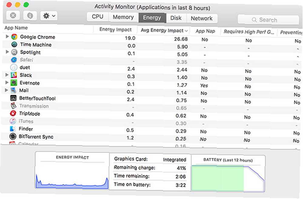Click the quit process toolbar button
Viewport: 303px width, 199px height.
click(13, 15)
